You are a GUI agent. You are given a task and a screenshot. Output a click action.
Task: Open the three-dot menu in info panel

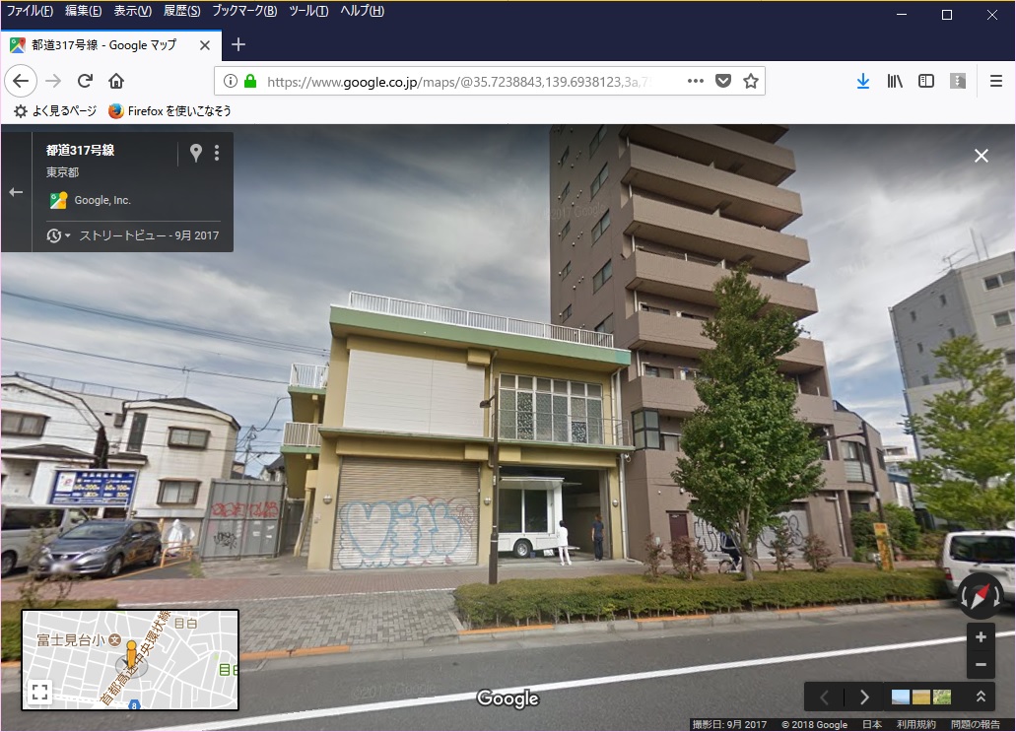click(217, 153)
